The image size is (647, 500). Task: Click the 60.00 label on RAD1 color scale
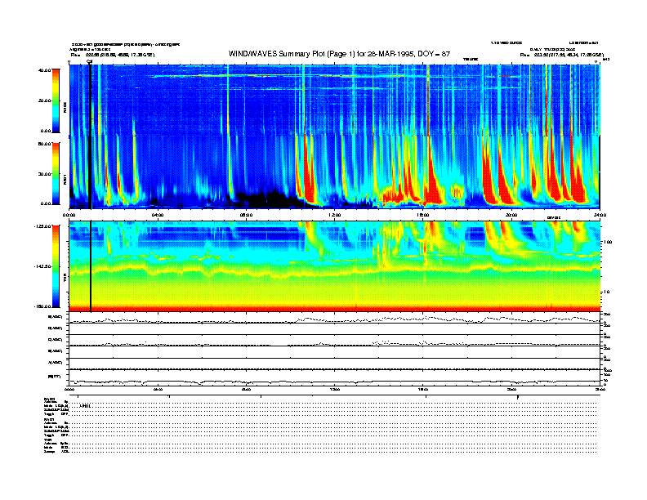(x=45, y=144)
